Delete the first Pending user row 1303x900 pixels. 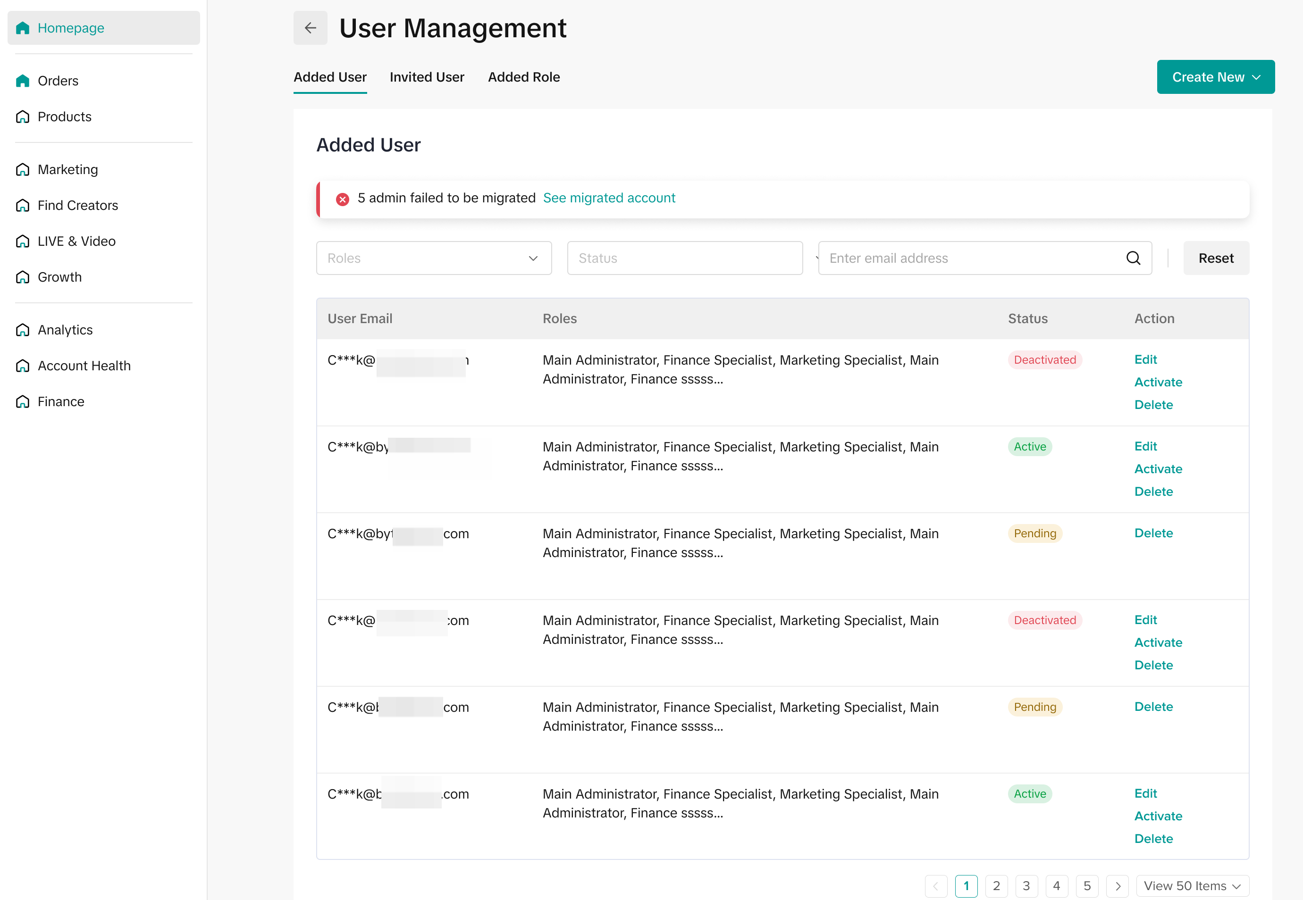1153,533
